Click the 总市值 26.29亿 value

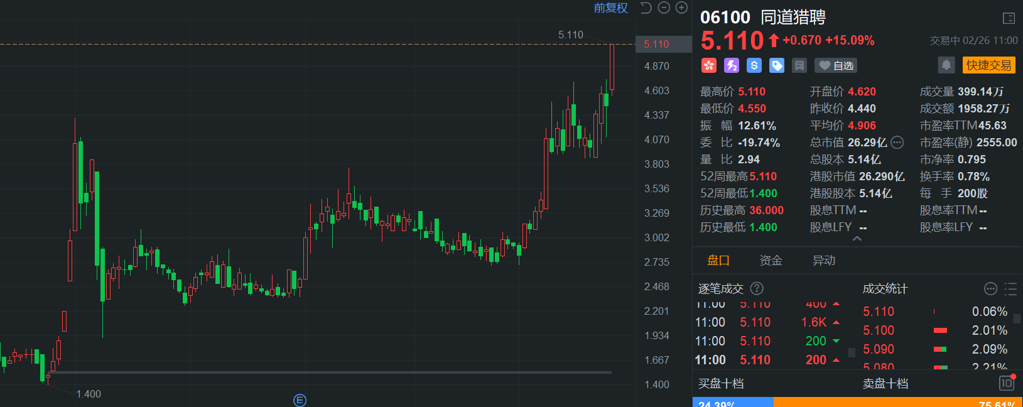click(867, 143)
